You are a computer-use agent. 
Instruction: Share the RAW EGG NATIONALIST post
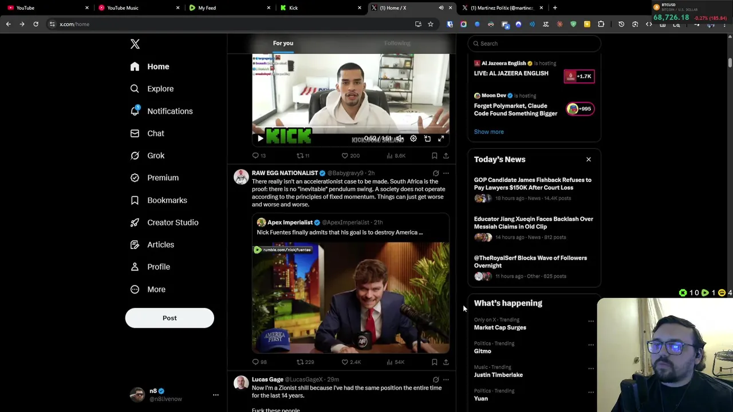pyautogui.click(x=446, y=362)
